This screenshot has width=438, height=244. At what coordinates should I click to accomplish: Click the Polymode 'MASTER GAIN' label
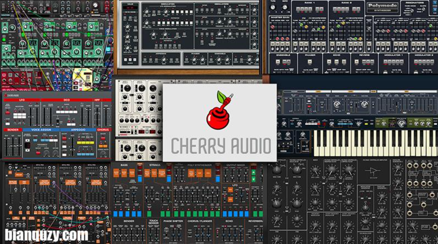coord(281,17)
